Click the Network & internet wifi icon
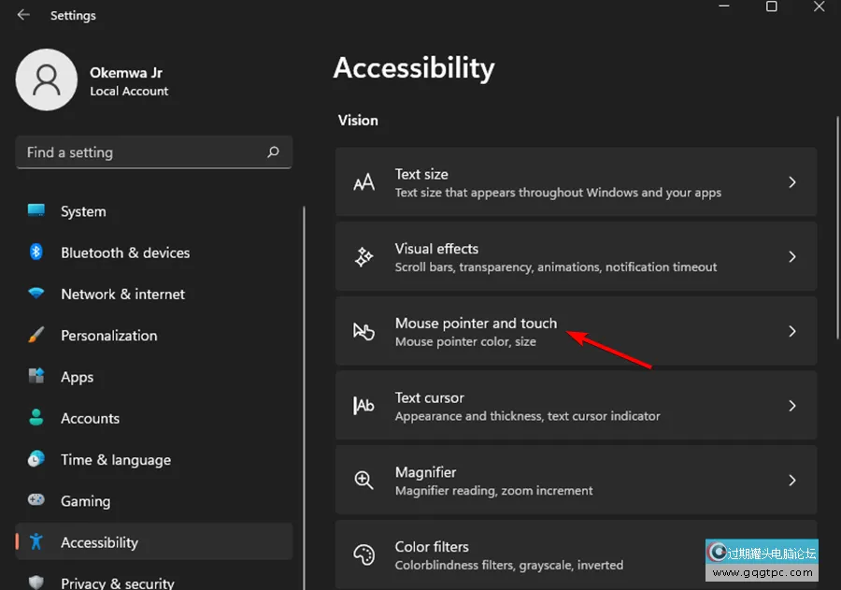841x590 pixels. (x=36, y=294)
